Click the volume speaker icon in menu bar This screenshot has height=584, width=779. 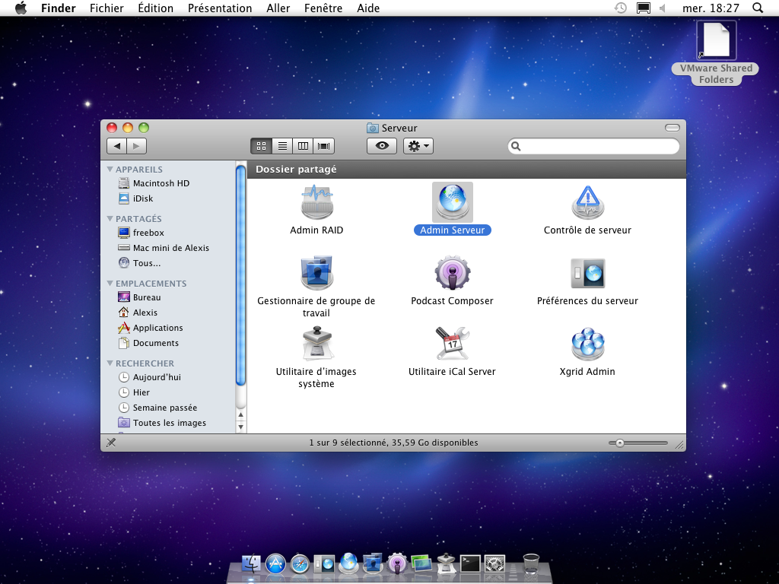[663, 8]
